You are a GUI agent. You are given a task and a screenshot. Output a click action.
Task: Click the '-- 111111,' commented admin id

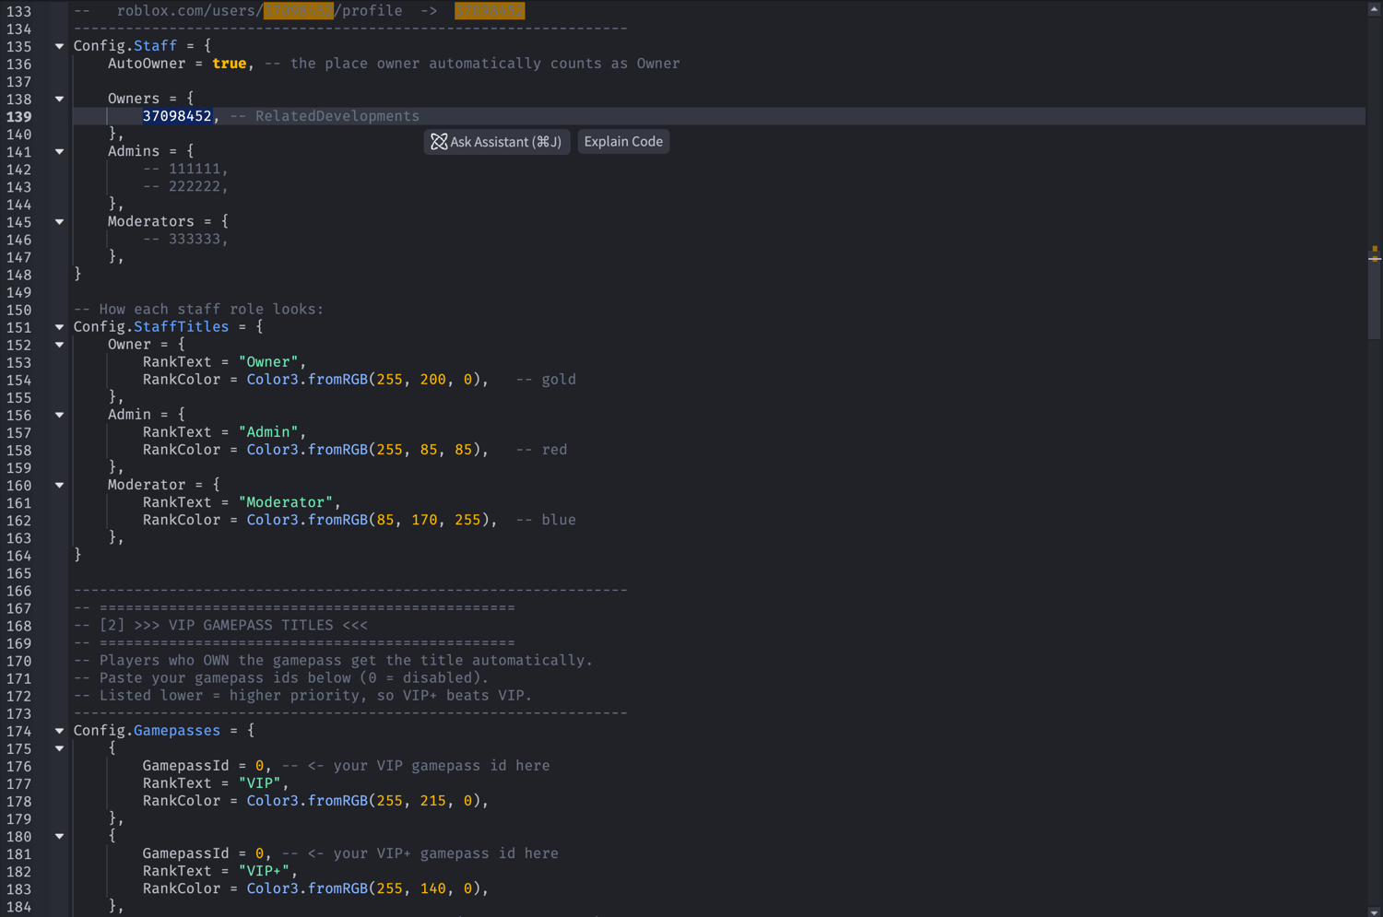[x=185, y=169]
